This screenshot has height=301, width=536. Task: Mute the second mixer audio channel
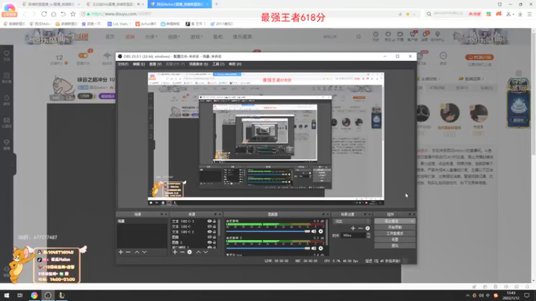click(314, 248)
